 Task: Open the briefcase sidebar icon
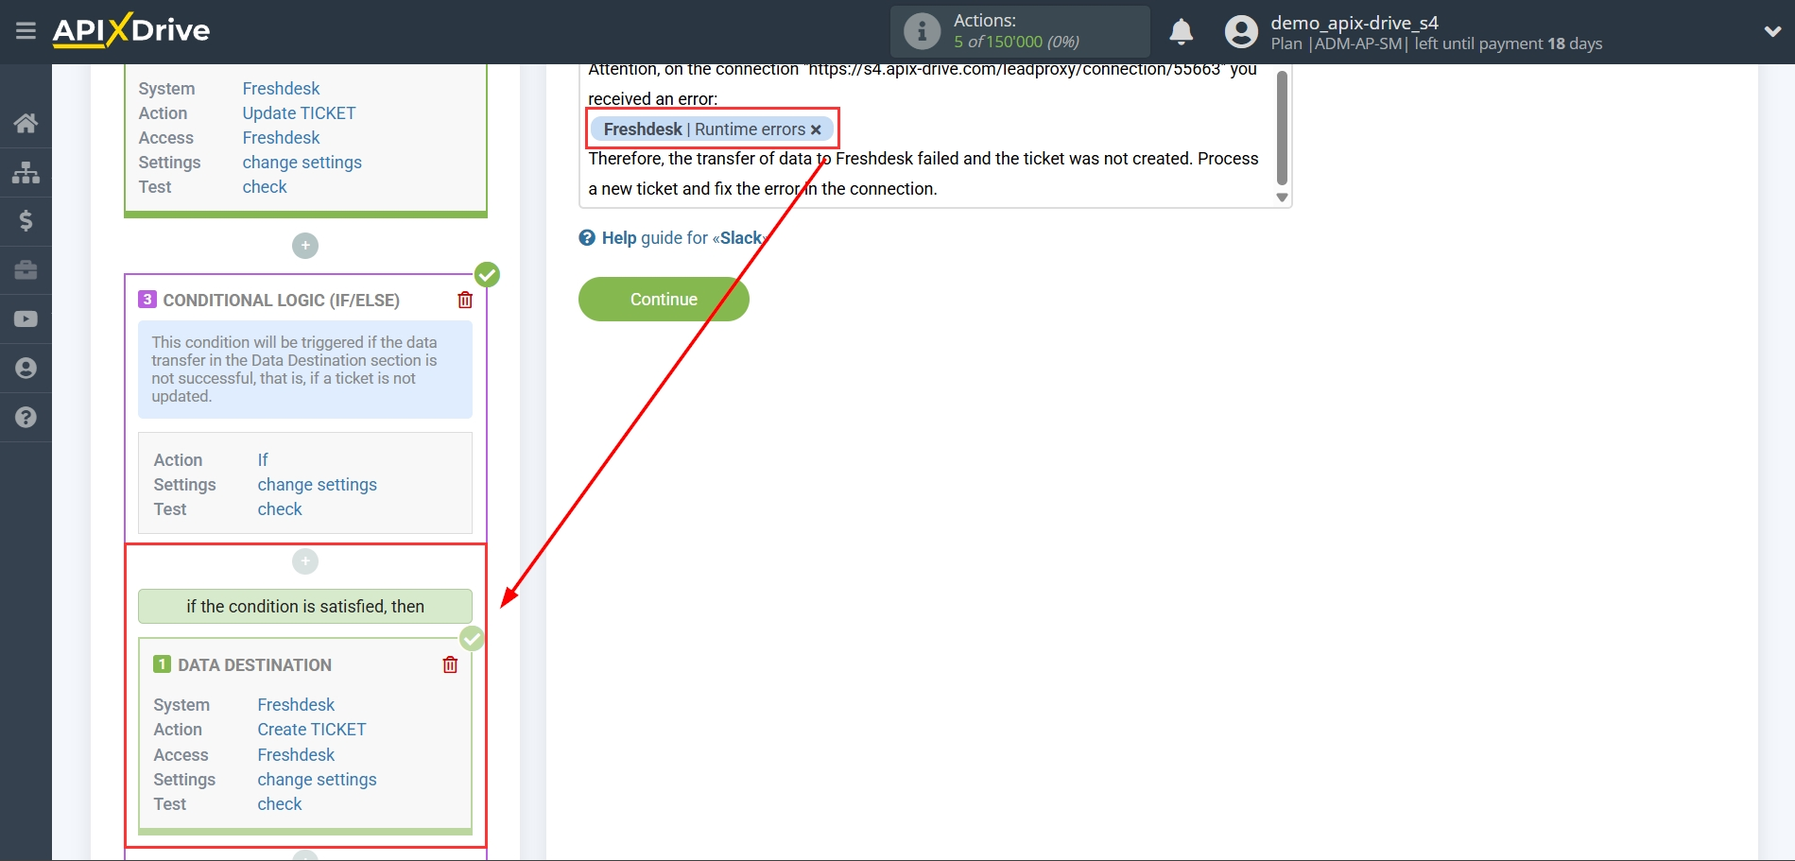[x=26, y=270]
